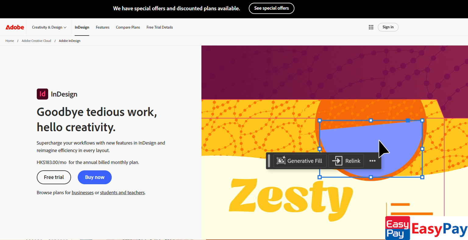Viewport: 468px width, 240px height.
Task: Click the 'Supercharge your workflows' paragraph
Action: tap(101, 146)
